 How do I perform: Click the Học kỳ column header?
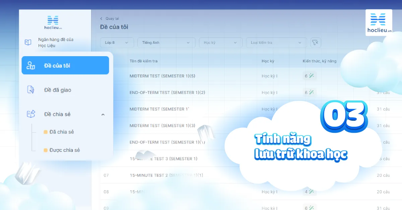tap(268, 61)
